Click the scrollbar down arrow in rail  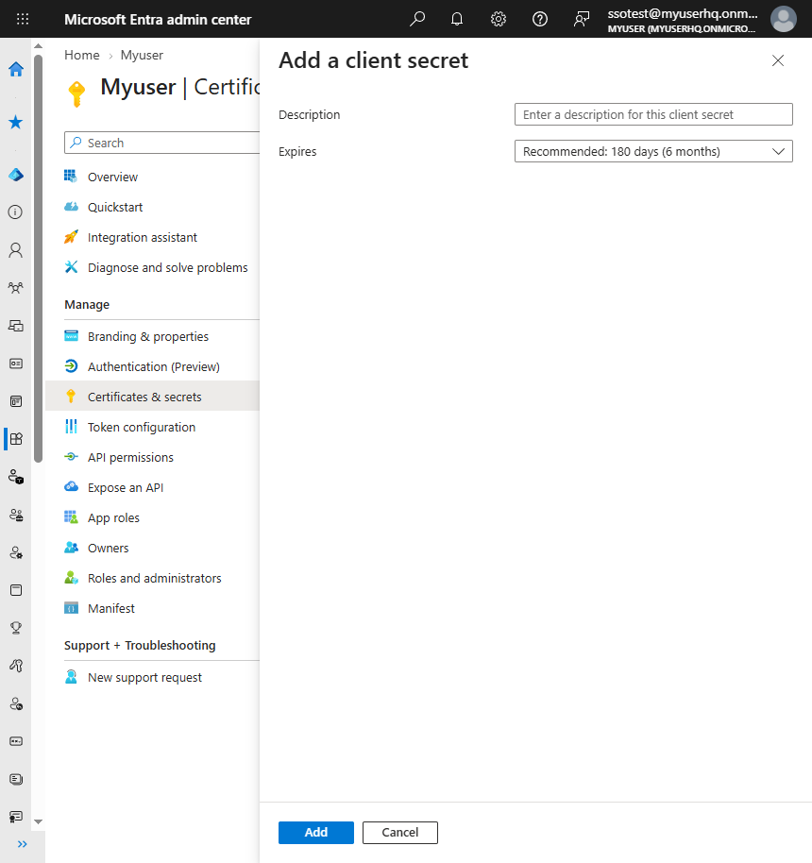[x=38, y=821]
